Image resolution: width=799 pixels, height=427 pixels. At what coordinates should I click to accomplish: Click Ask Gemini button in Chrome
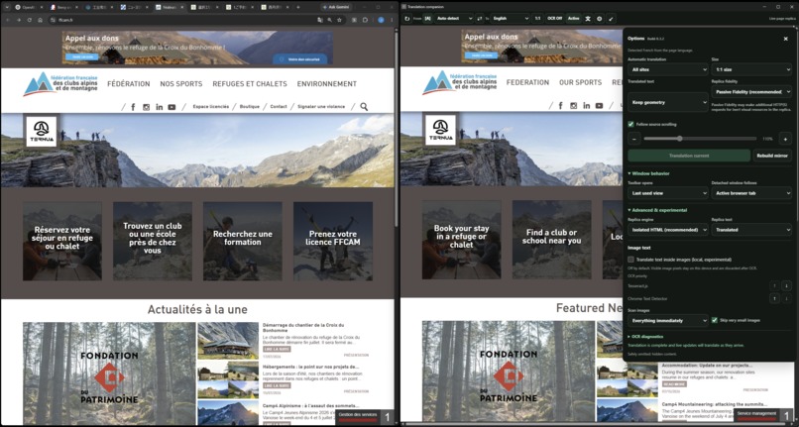tap(338, 7)
